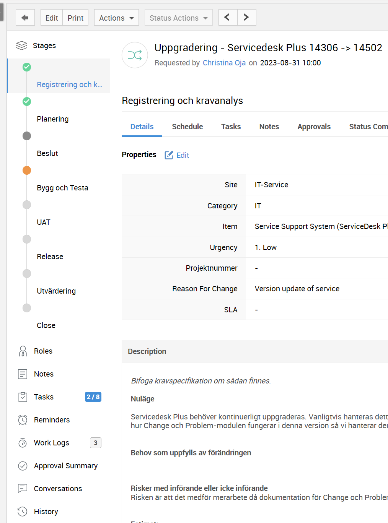Click the '1. Low' urgency value
This screenshot has height=523, width=388.
266,247
